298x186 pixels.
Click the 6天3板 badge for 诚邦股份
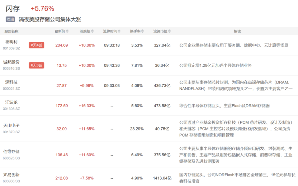coord(37,65)
